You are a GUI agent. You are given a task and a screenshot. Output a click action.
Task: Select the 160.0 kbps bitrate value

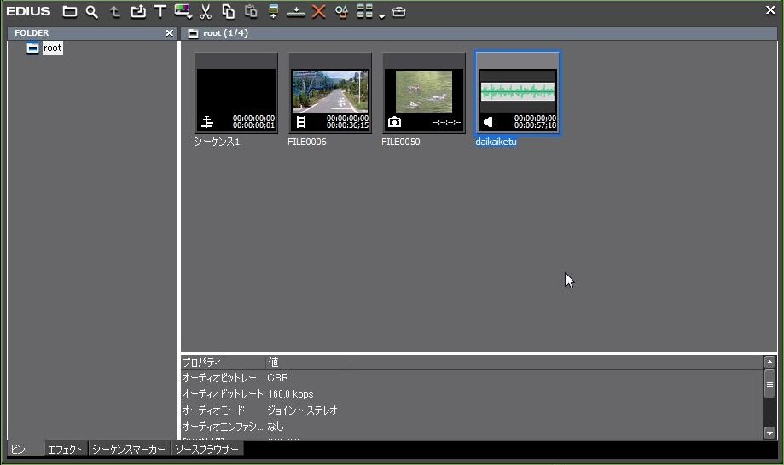tap(291, 394)
